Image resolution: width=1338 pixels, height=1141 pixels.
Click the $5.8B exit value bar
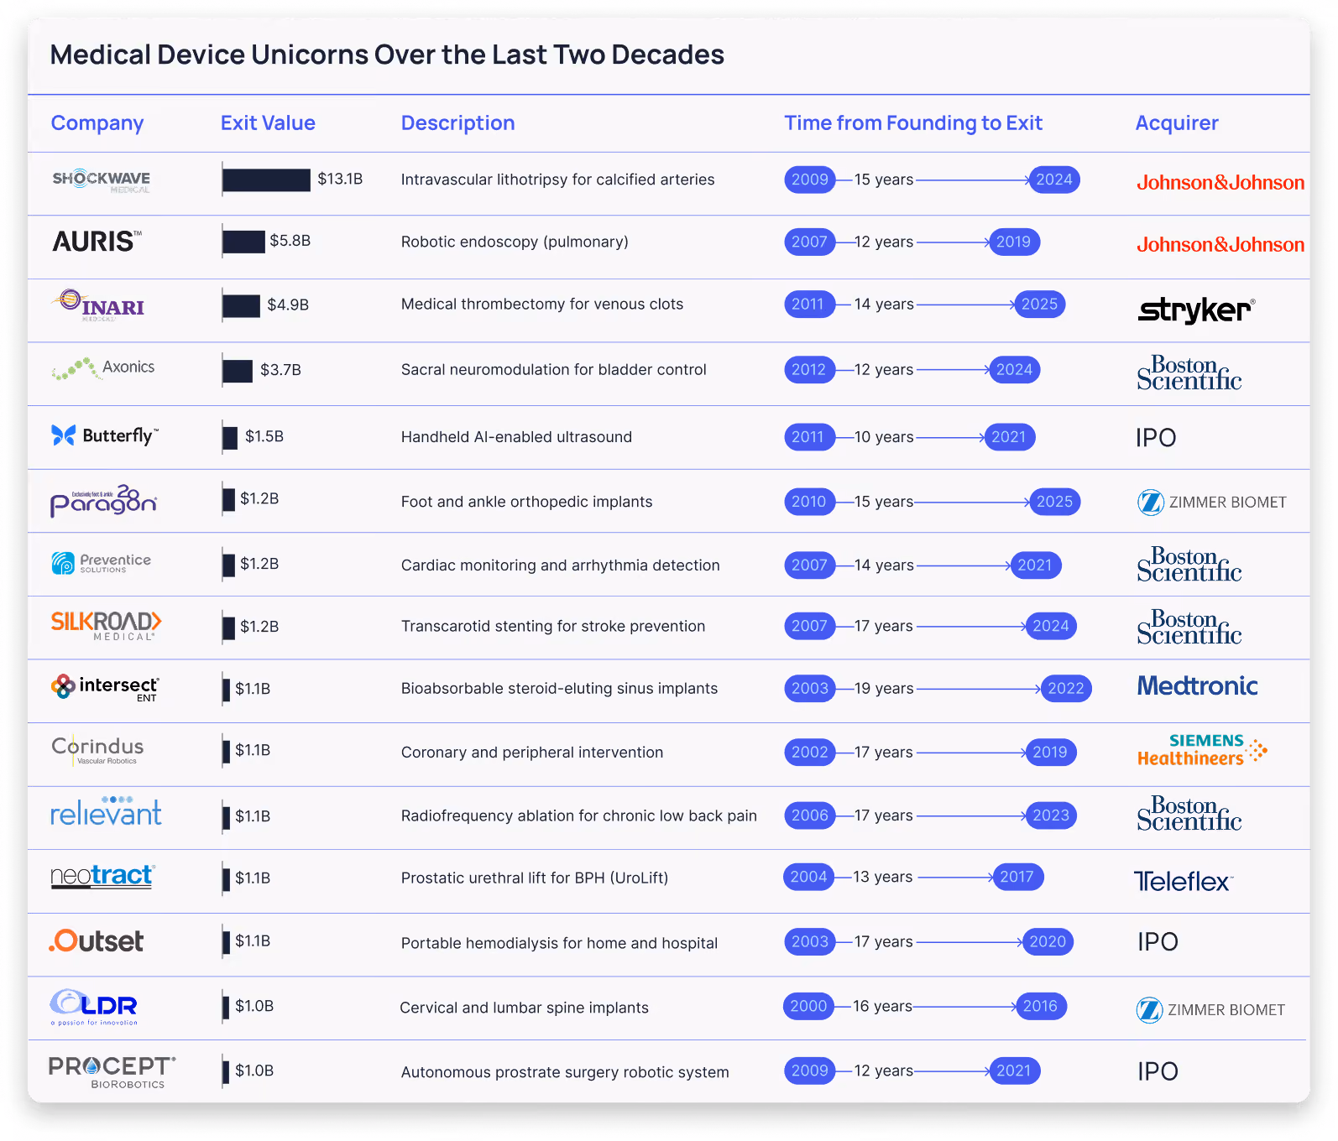click(x=243, y=242)
